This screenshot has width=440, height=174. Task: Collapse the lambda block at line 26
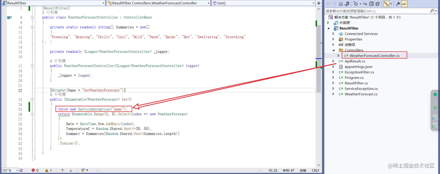32,114
